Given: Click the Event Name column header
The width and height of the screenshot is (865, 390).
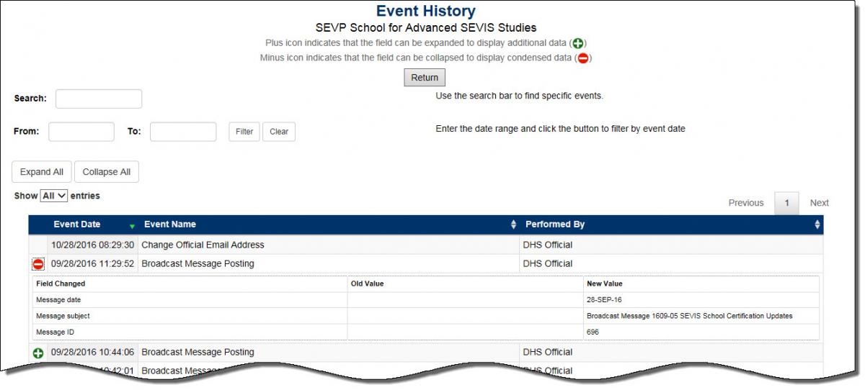Looking at the screenshot, I should coord(170,225).
